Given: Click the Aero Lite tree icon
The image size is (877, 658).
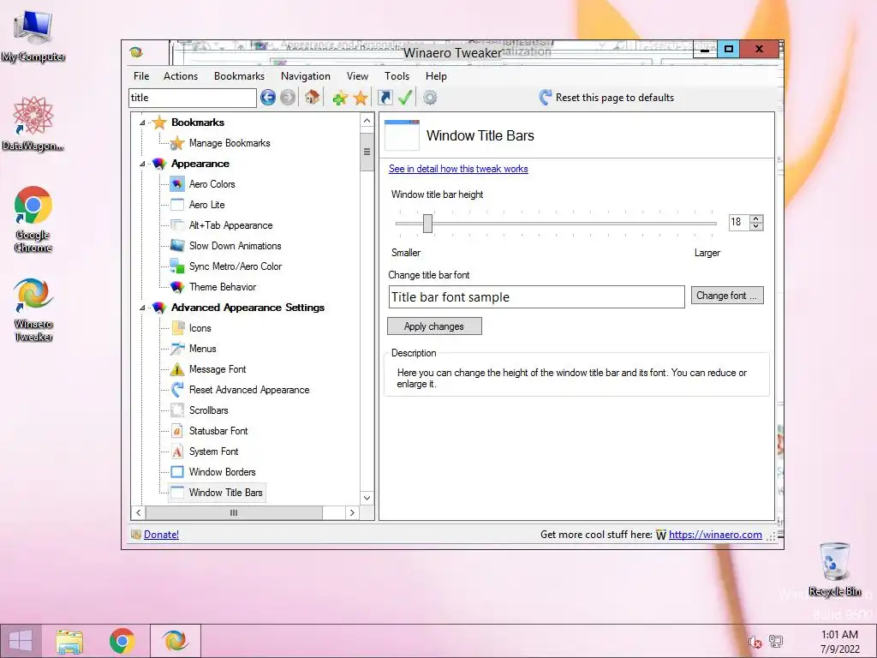Looking at the screenshot, I should [177, 205].
